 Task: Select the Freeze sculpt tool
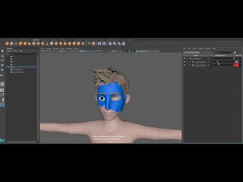pos(83,43)
